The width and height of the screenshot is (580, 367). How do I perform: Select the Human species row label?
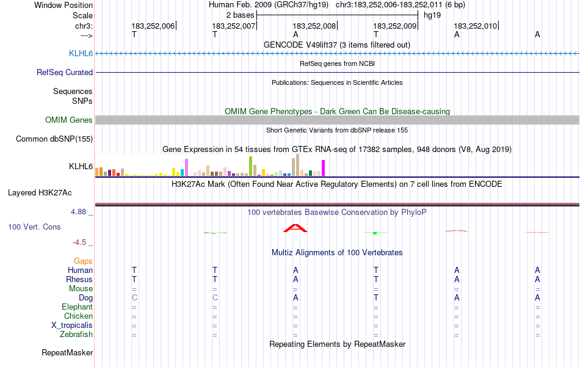(80, 270)
